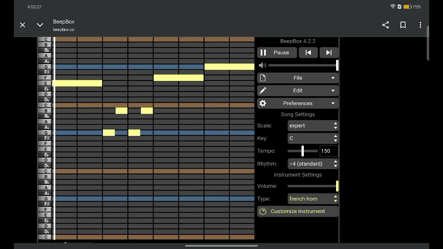
Task: Tap the share icon
Action: coord(386,25)
